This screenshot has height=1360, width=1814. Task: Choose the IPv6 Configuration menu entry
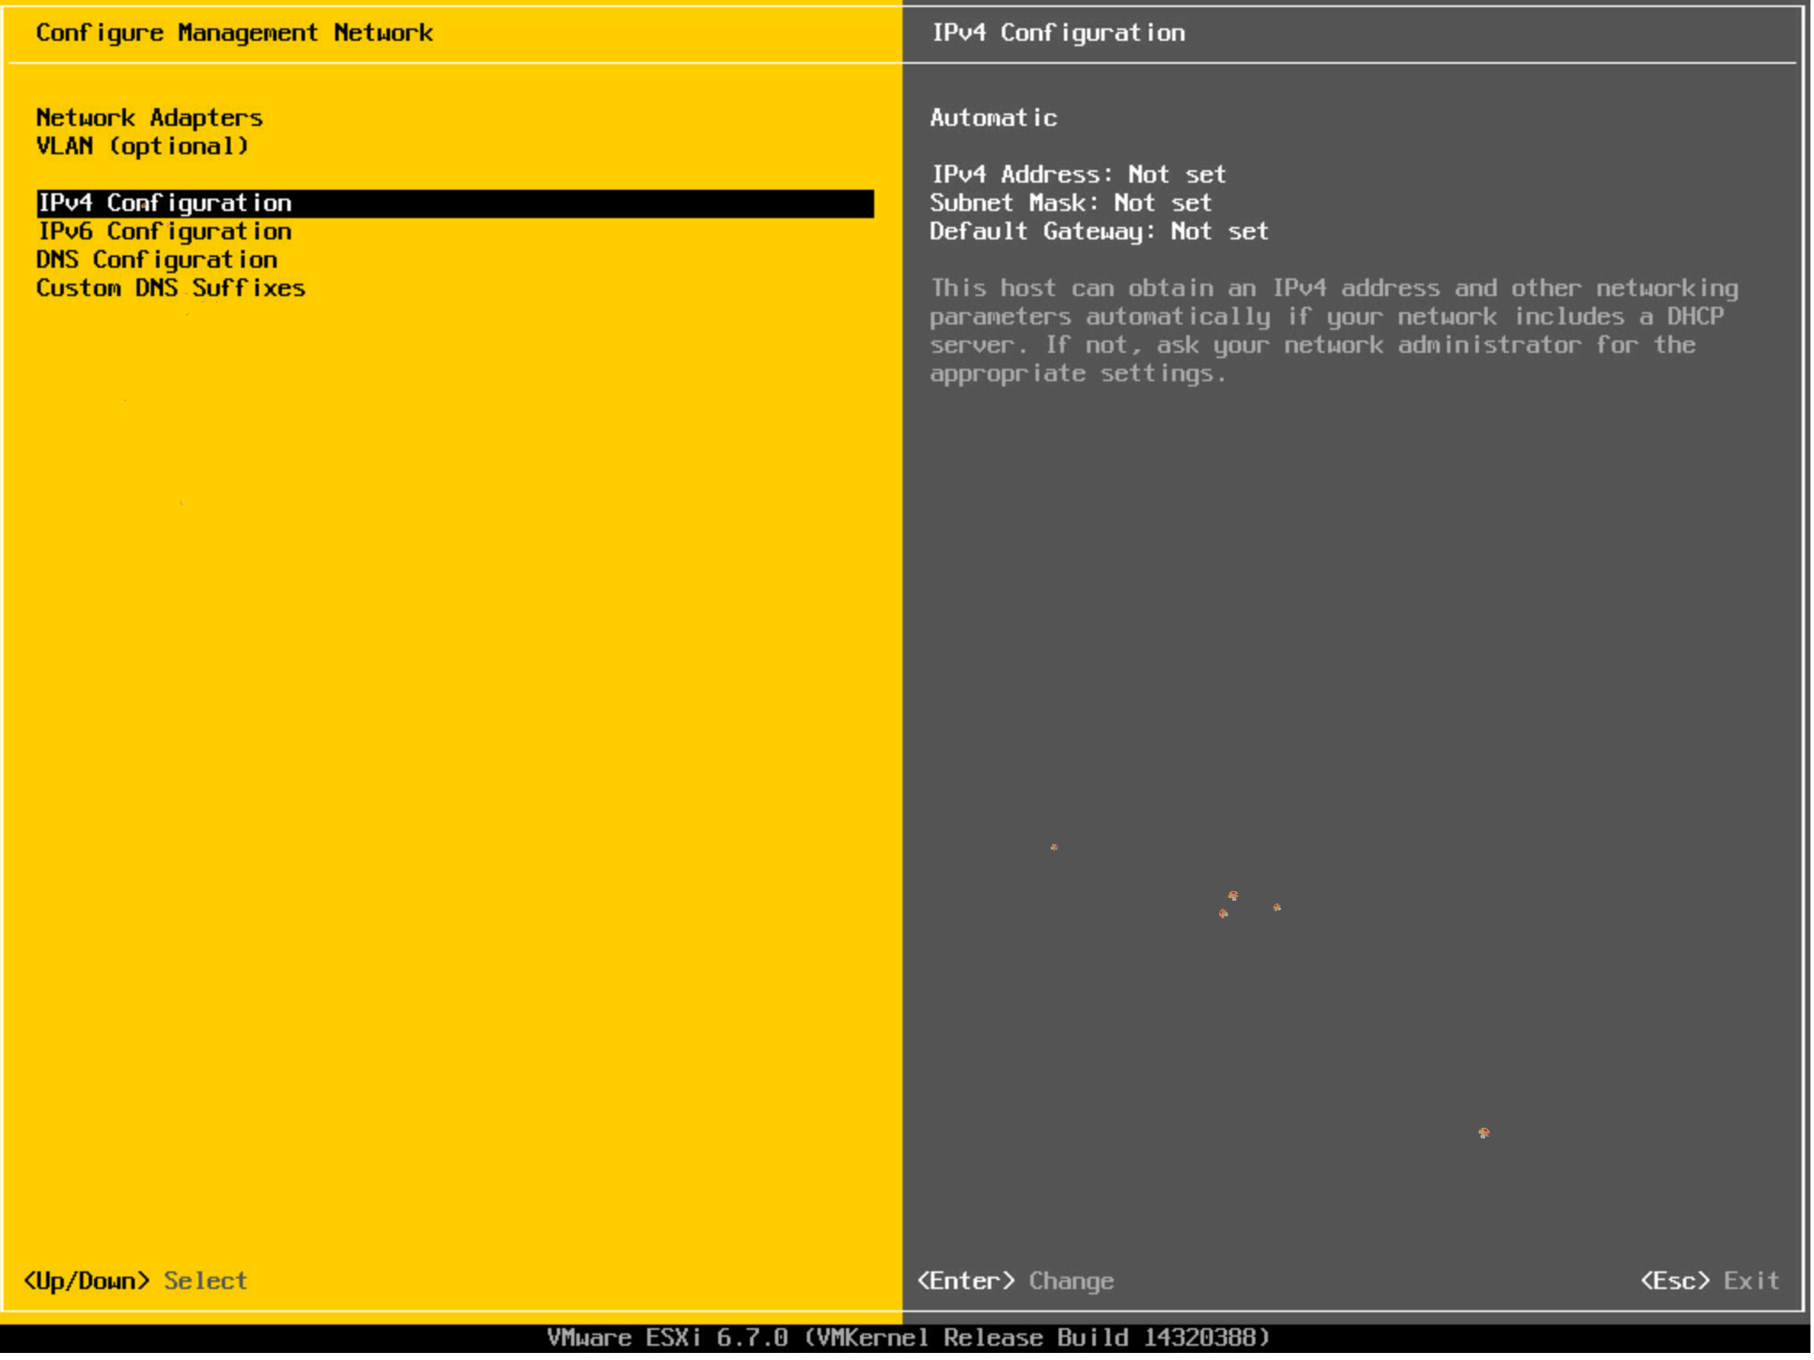tap(165, 231)
